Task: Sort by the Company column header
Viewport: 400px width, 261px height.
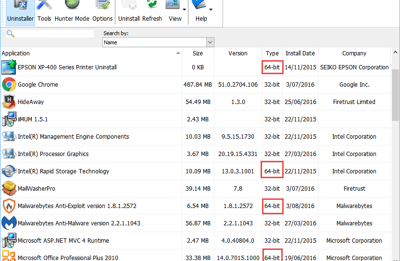Action: pos(354,53)
